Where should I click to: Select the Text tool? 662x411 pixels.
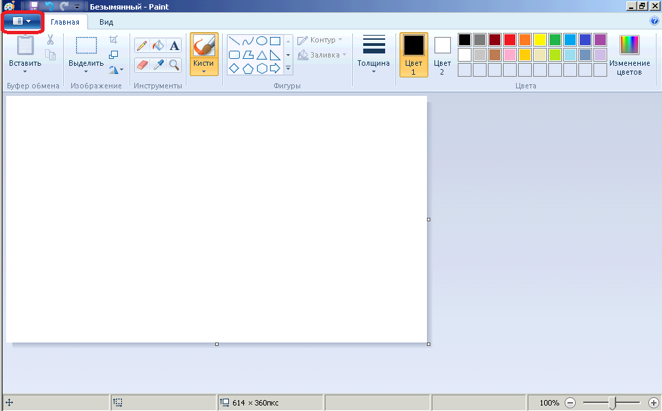174,46
